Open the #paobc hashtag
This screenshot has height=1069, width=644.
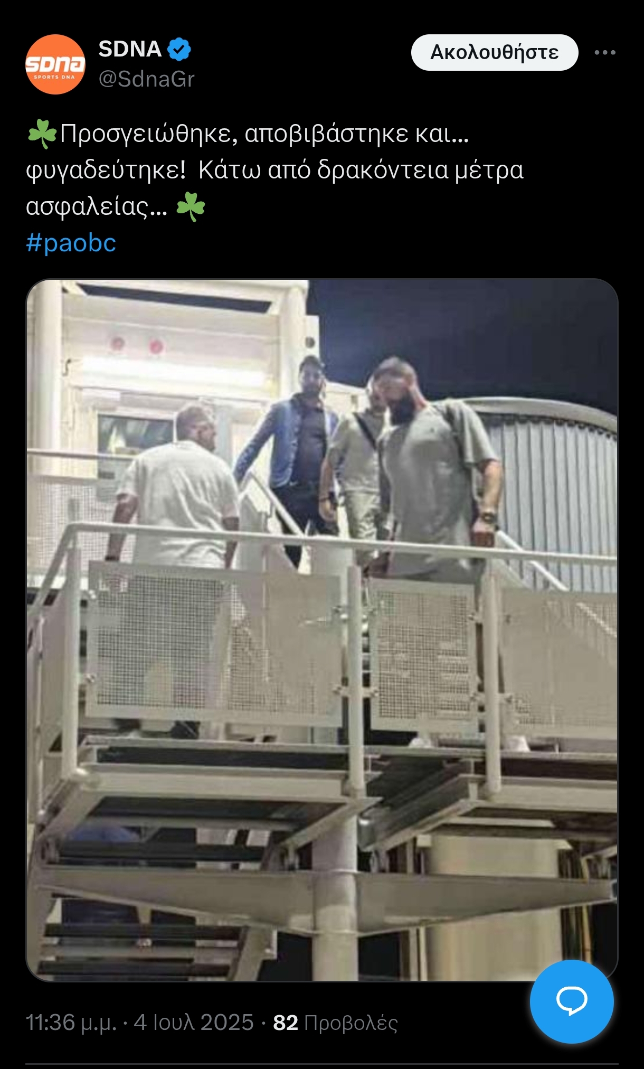(x=71, y=243)
